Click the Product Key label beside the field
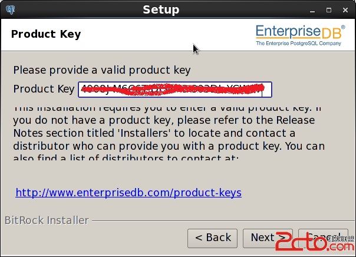This screenshot has width=356, height=257. tap(44, 89)
